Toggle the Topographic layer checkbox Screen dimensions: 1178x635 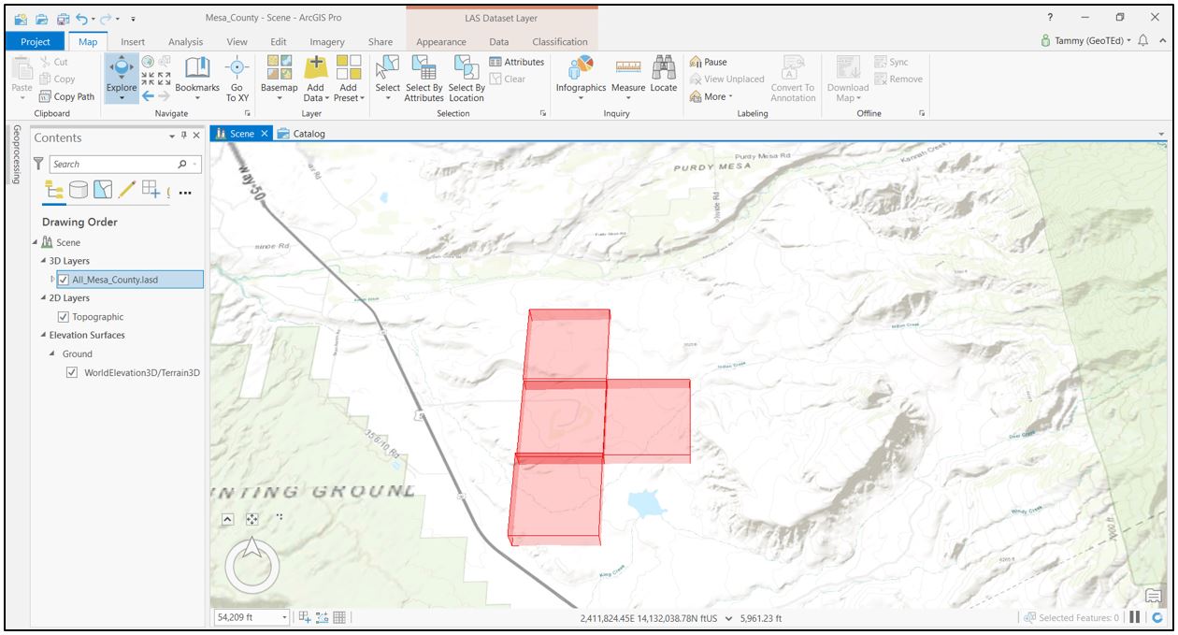(x=63, y=317)
